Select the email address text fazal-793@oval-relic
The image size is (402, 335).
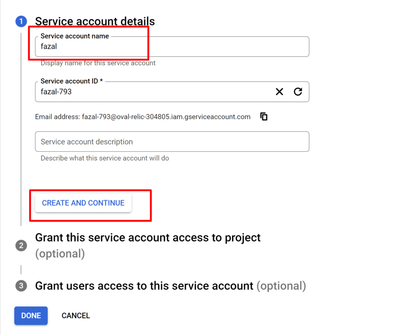(x=166, y=117)
